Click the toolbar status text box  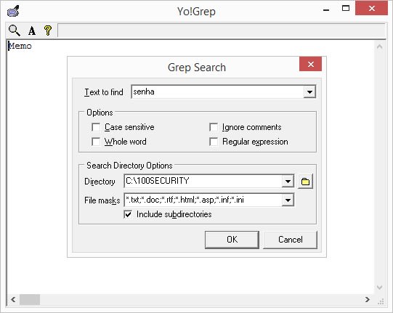point(222,31)
